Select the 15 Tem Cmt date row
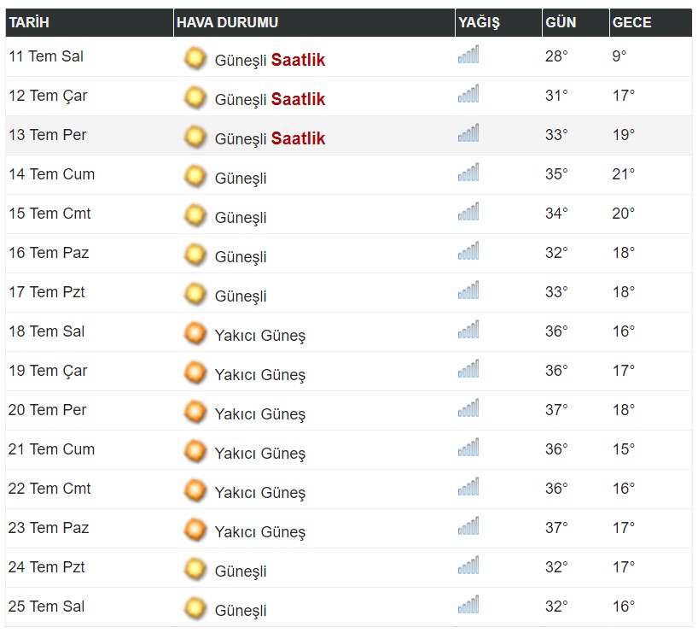Image resolution: width=698 pixels, height=633 pixels. 349,214
